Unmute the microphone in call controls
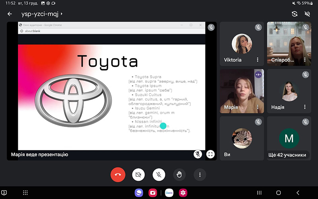This screenshot has width=318, height=199. 159,174
